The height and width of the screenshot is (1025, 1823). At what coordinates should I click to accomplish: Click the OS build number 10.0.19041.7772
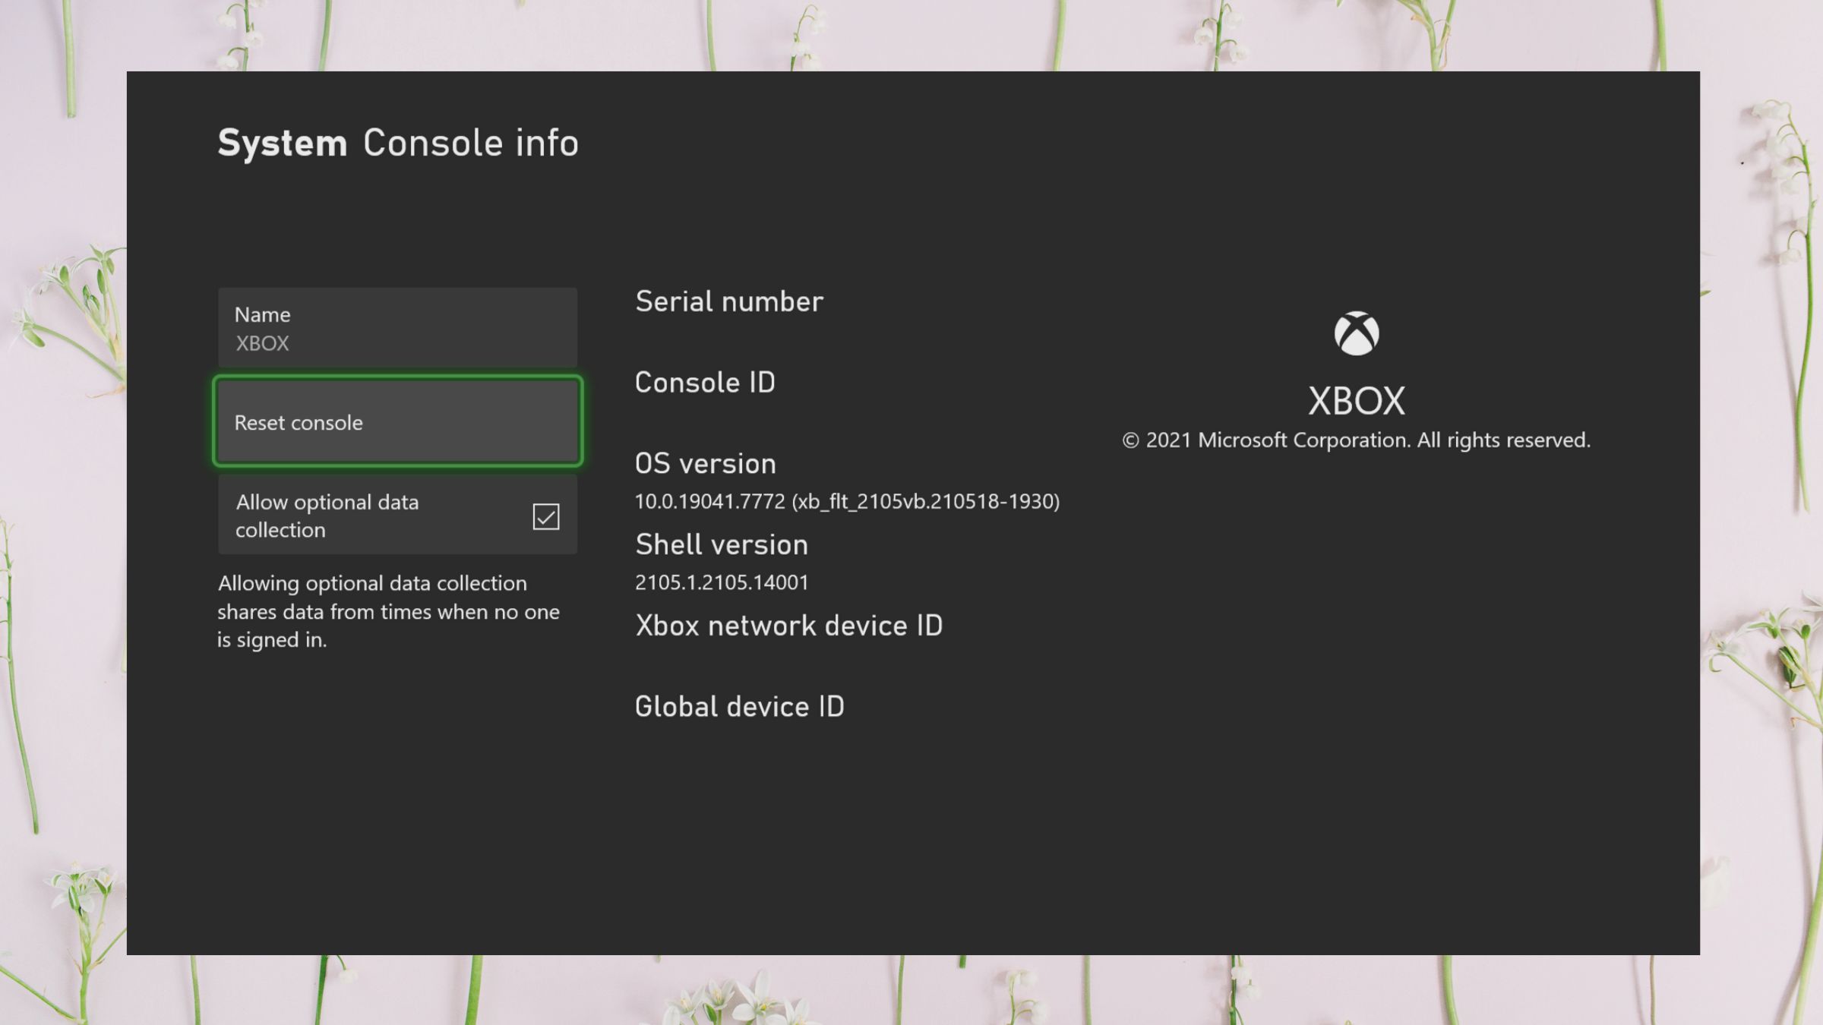pos(847,501)
